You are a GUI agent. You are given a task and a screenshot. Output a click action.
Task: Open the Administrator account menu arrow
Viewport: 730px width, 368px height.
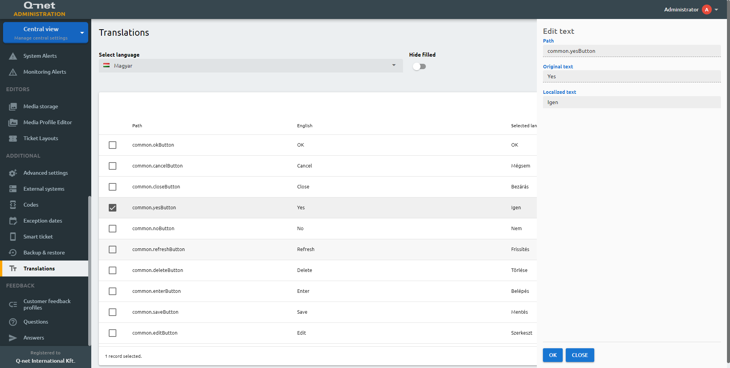pos(716,10)
